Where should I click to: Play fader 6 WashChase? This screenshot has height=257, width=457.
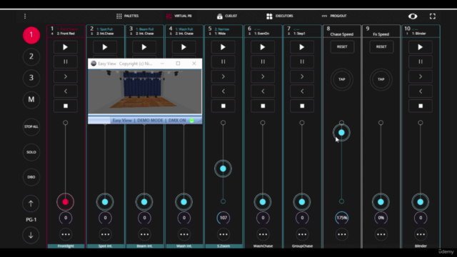tap(263, 47)
